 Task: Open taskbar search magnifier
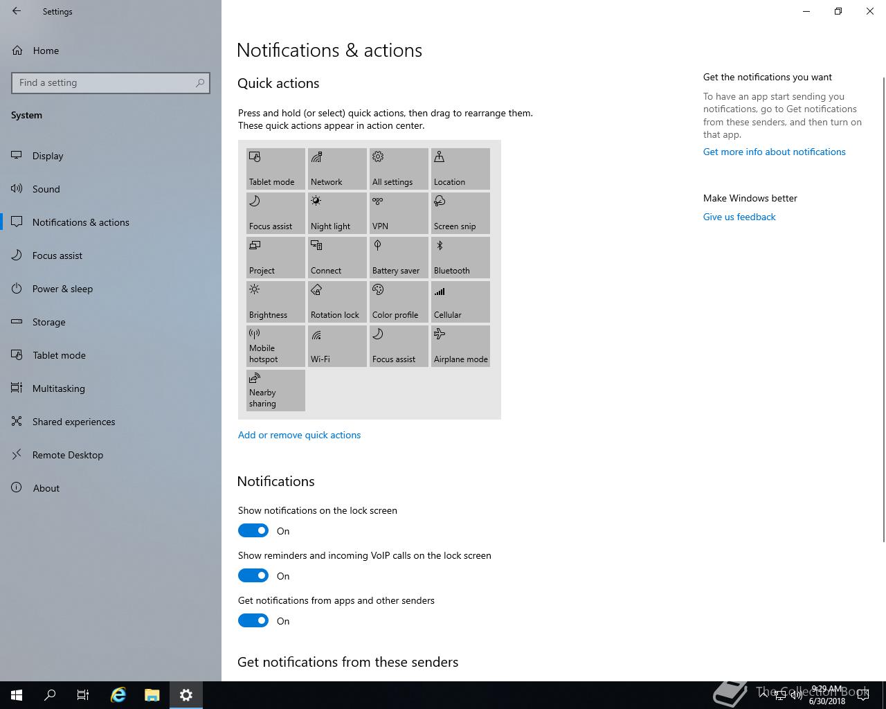[x=50, y=695]
